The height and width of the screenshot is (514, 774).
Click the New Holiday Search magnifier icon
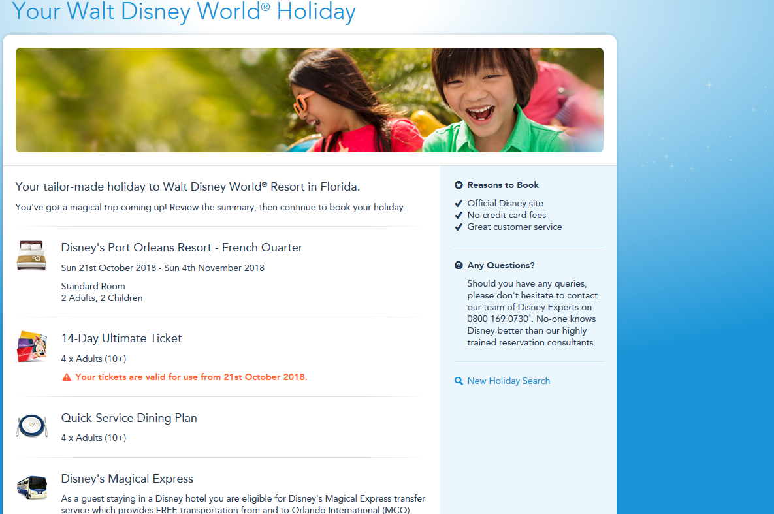459,381
